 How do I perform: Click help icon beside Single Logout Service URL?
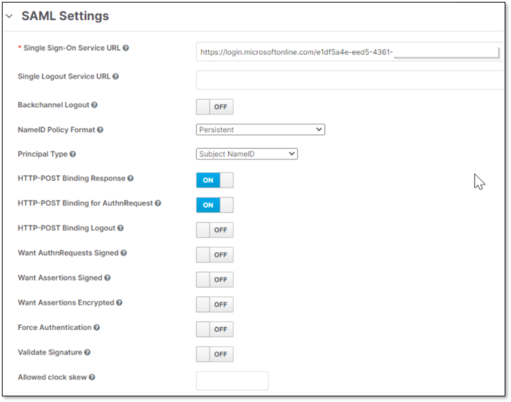point(116,77)
